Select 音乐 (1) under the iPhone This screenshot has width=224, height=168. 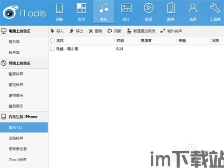point(24,127)
